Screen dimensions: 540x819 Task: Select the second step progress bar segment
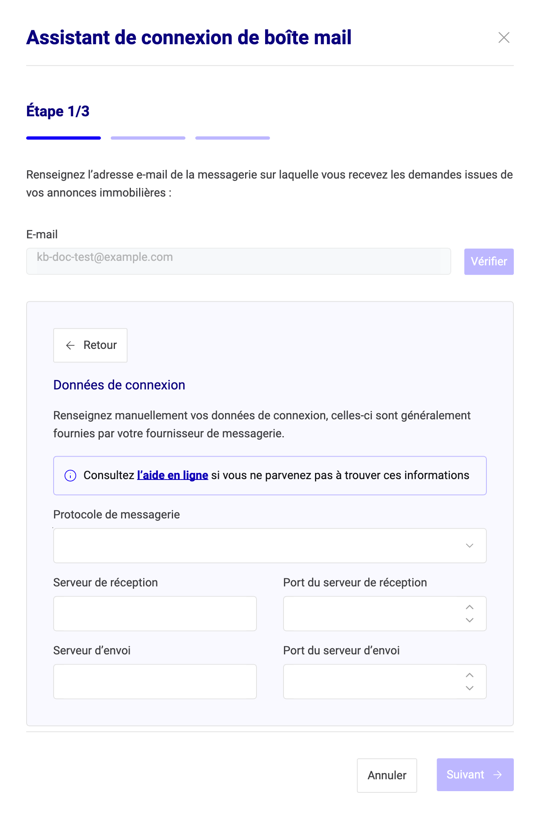point(148,138)
